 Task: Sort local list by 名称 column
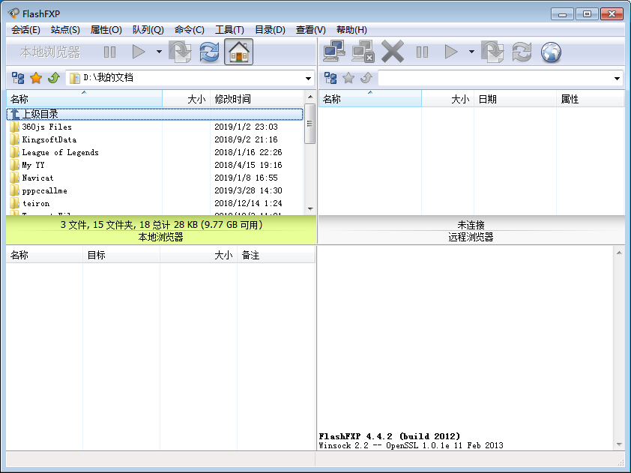pos(84,99)
